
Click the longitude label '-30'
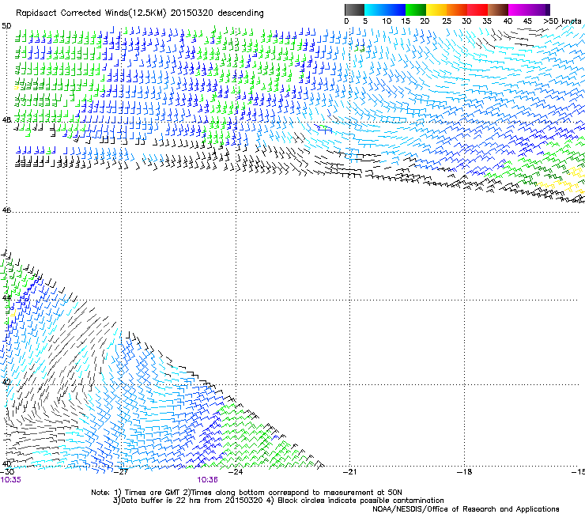(7, 472)
